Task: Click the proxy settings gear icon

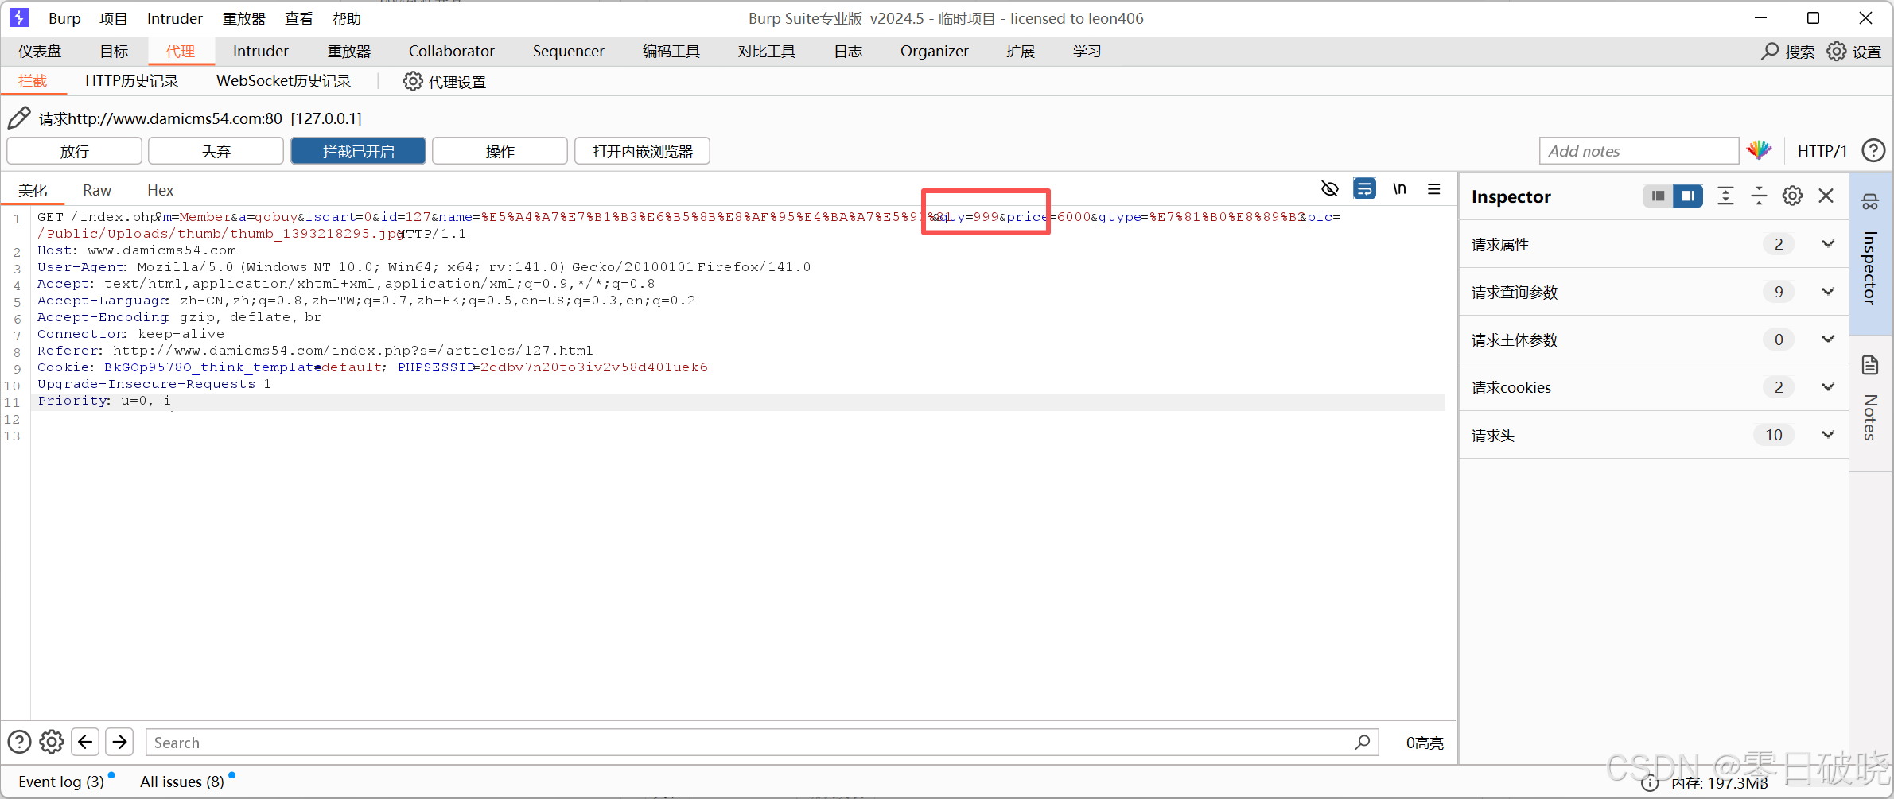Action: coord(412,81)
